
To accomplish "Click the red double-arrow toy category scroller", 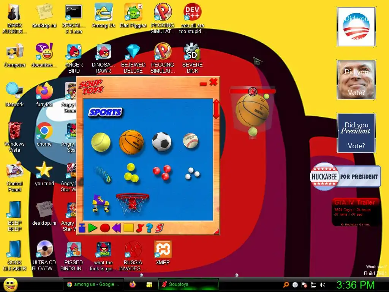I will (x=216, y=109).
